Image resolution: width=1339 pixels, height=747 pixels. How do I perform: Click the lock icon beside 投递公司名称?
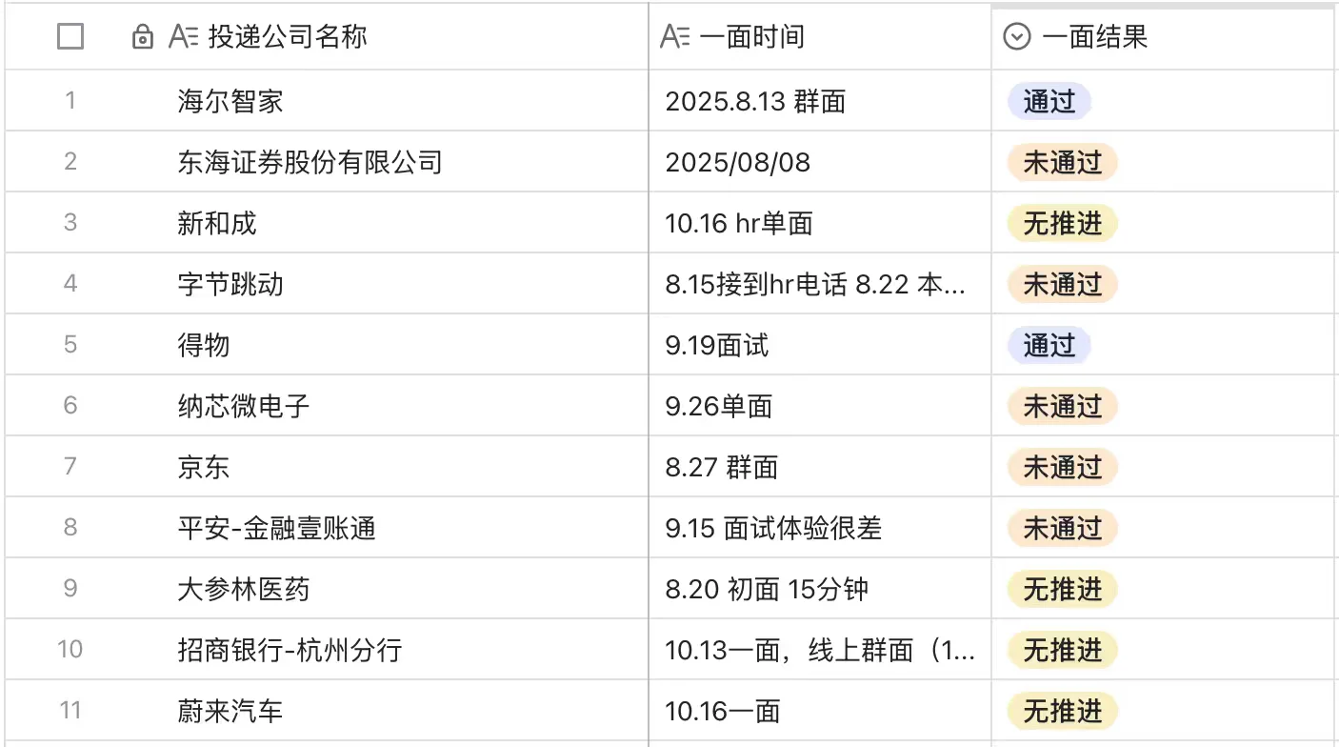(143, 37)
